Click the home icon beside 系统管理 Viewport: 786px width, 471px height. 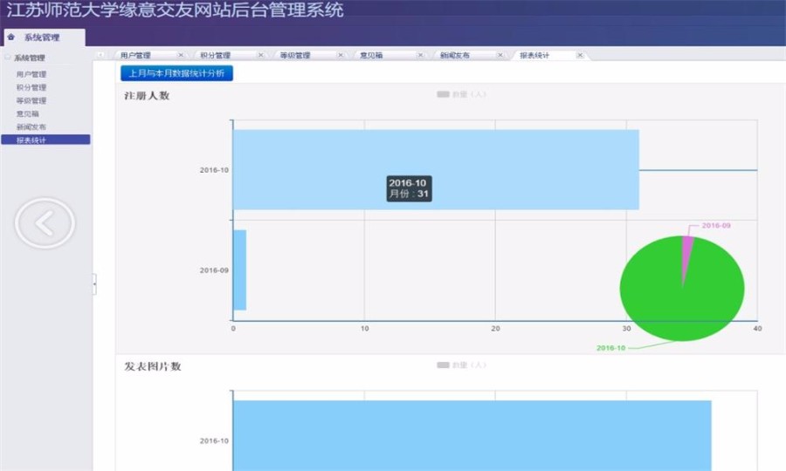point(11,38)
